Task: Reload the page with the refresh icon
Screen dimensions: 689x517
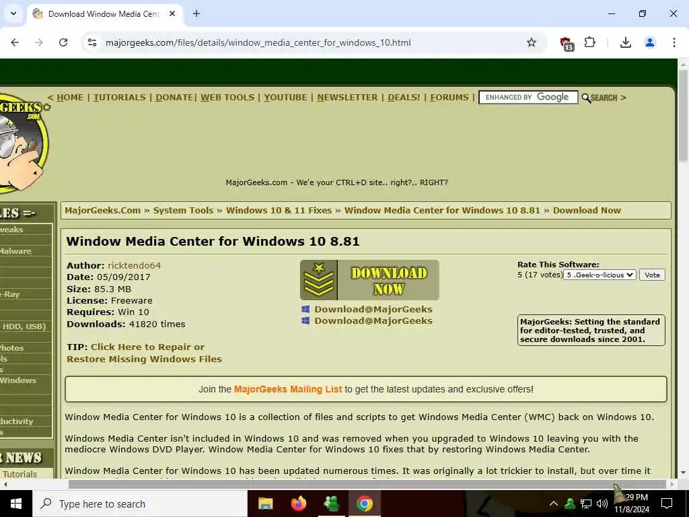Action: pos(63,42)
